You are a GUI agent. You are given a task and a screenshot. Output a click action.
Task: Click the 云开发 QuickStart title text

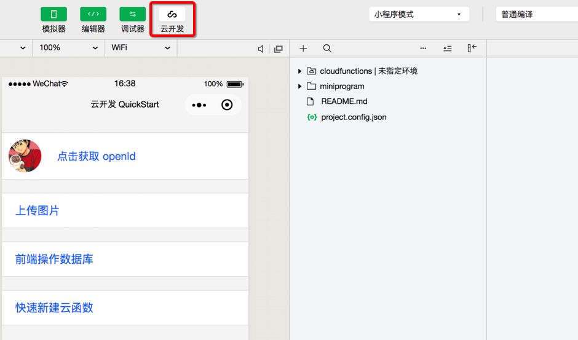point(125,105)
